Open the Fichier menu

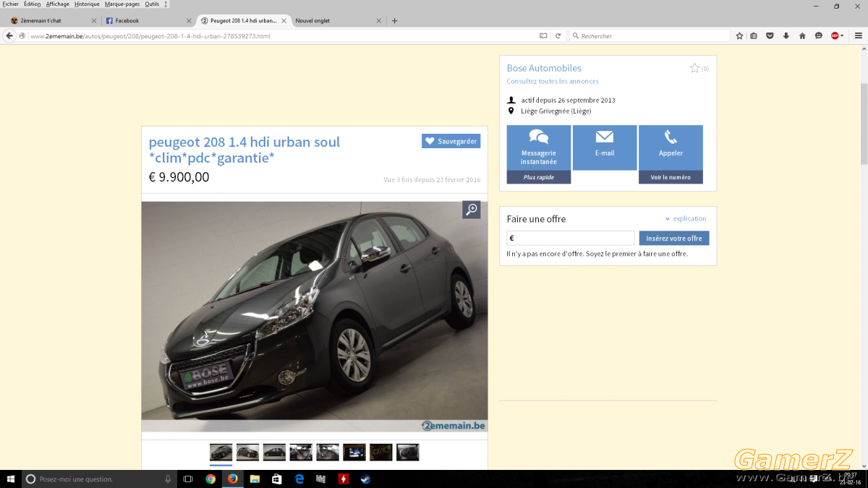tap(11, 4)
